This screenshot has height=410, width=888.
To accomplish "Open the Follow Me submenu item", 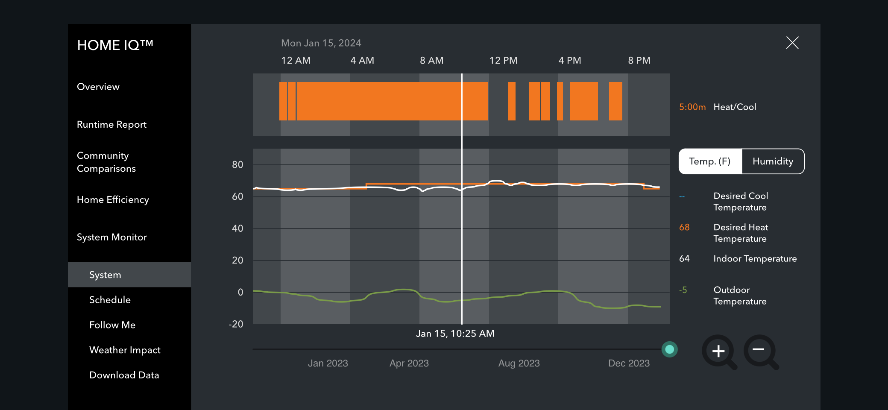I will point(112,325).
